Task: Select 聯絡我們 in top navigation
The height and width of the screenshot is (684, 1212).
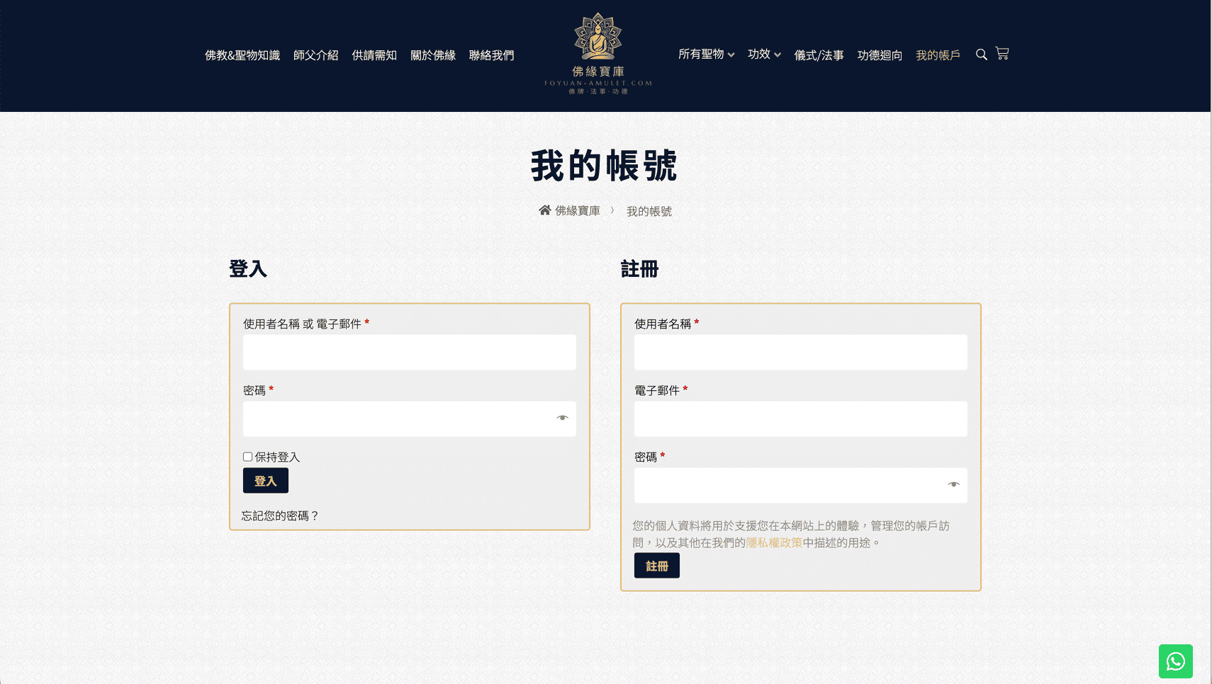Action: click(x=491, y=55)
